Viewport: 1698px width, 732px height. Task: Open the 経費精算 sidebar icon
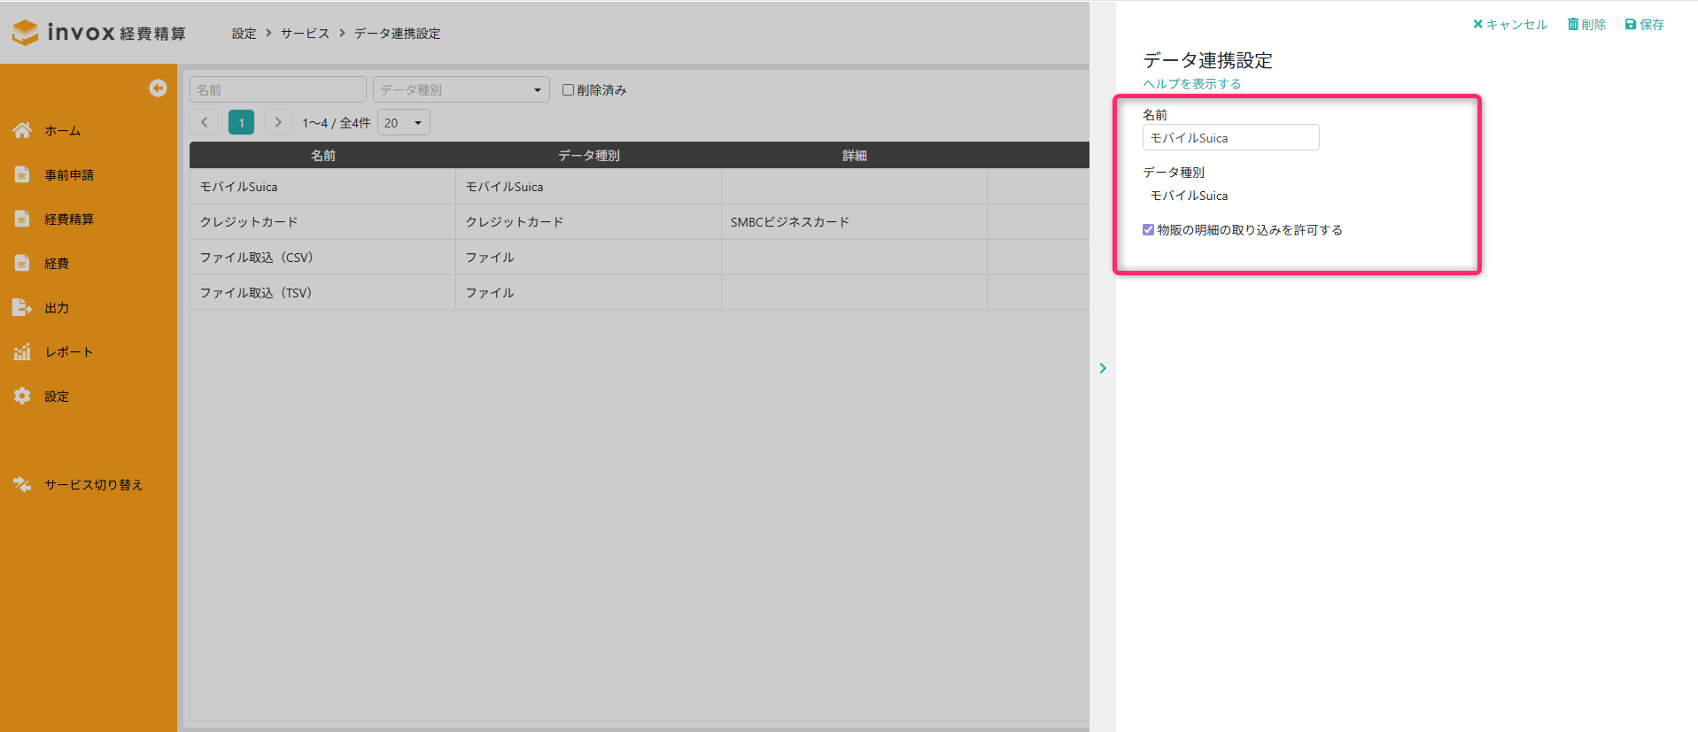(22, 219)
